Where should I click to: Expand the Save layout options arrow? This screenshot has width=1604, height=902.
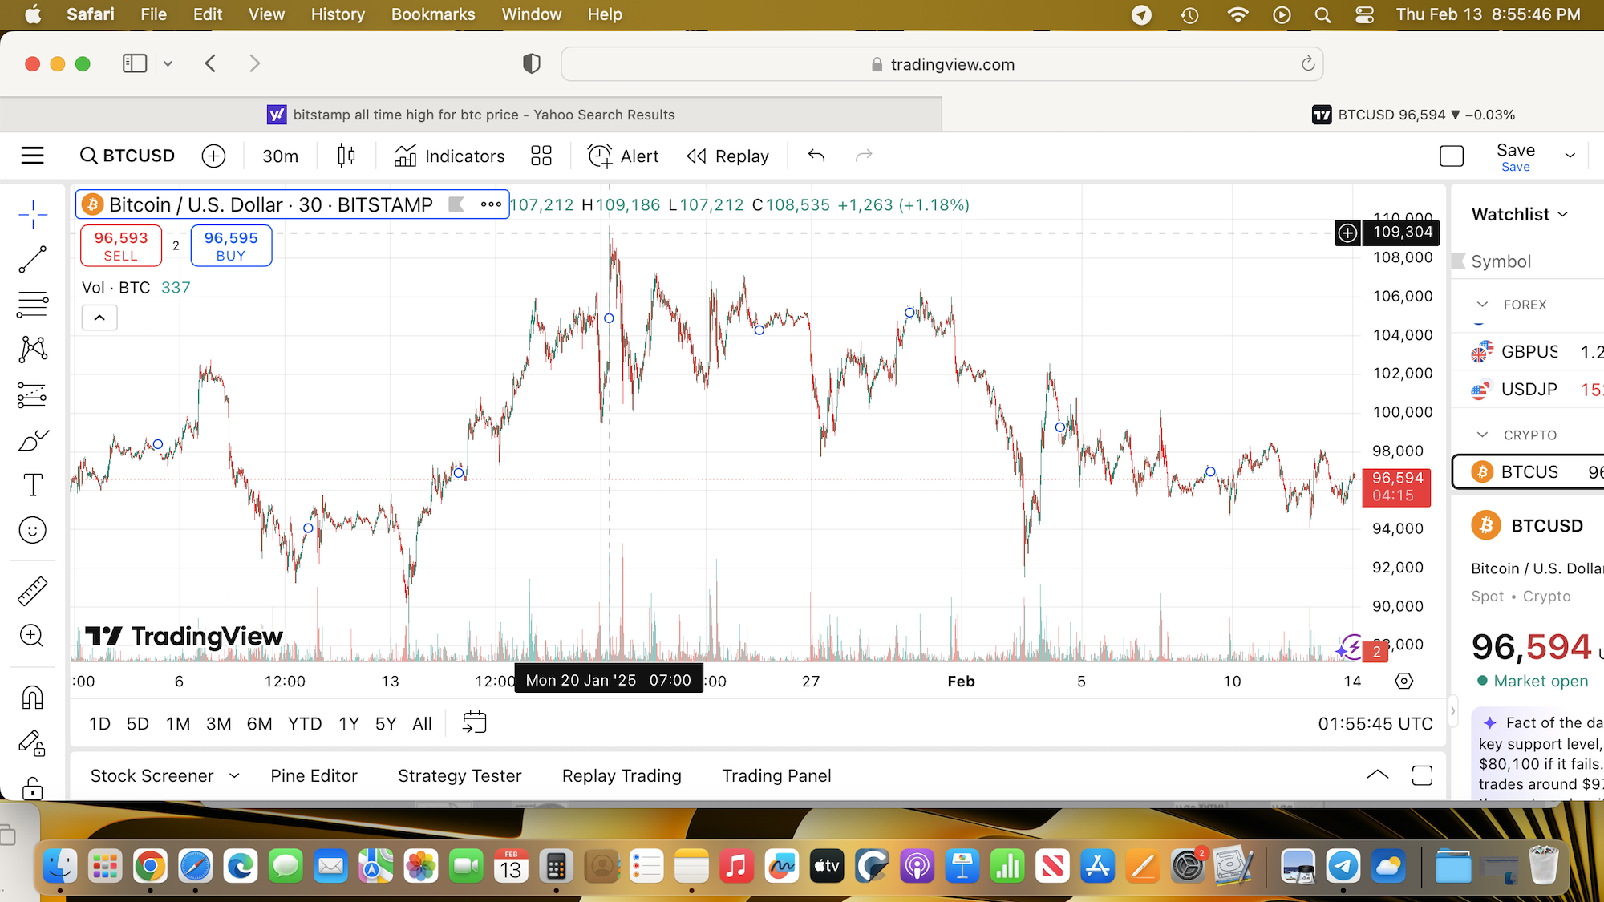(1570, 156)
